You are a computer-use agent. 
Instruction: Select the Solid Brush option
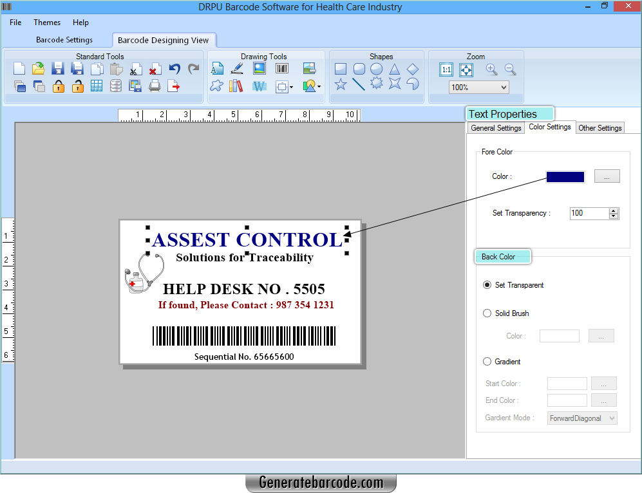coord(487,313)
